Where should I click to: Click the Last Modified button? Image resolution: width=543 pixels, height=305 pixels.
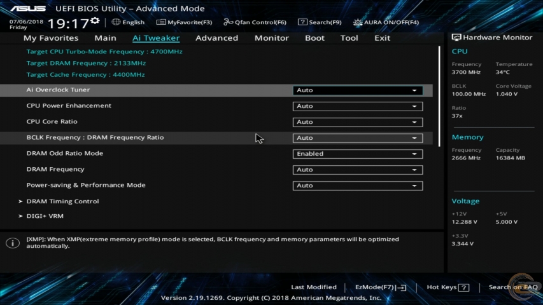[x=314, y=287]
